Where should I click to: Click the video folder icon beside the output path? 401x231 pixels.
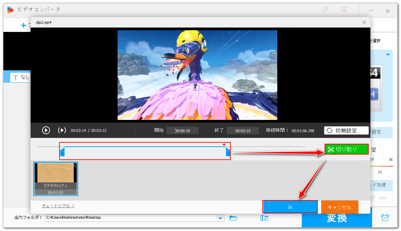click(x=264, y=218)
